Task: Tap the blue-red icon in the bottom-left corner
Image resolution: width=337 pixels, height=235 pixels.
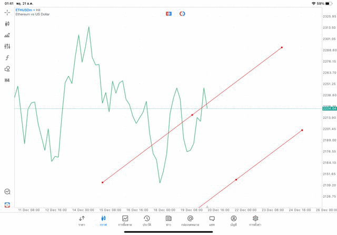Action: point(7,205)
